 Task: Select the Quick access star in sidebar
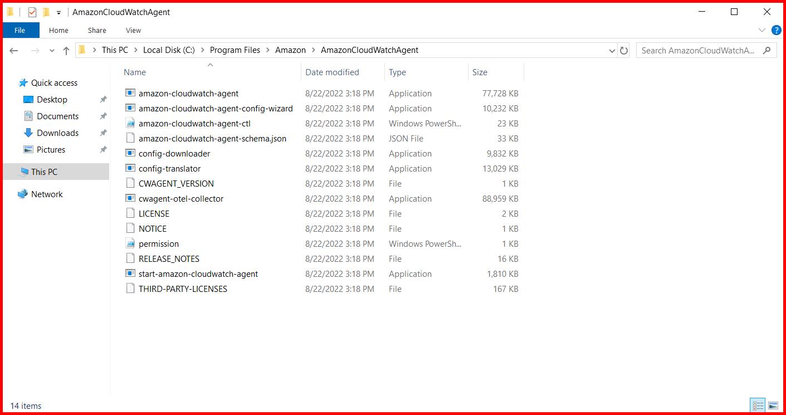point(25,82)
